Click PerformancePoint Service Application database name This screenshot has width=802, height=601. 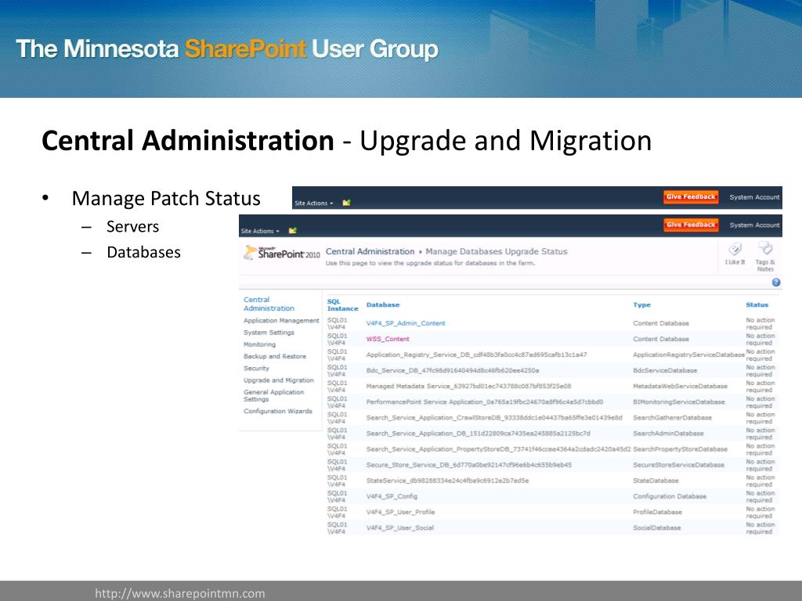(x=485, y=401)
